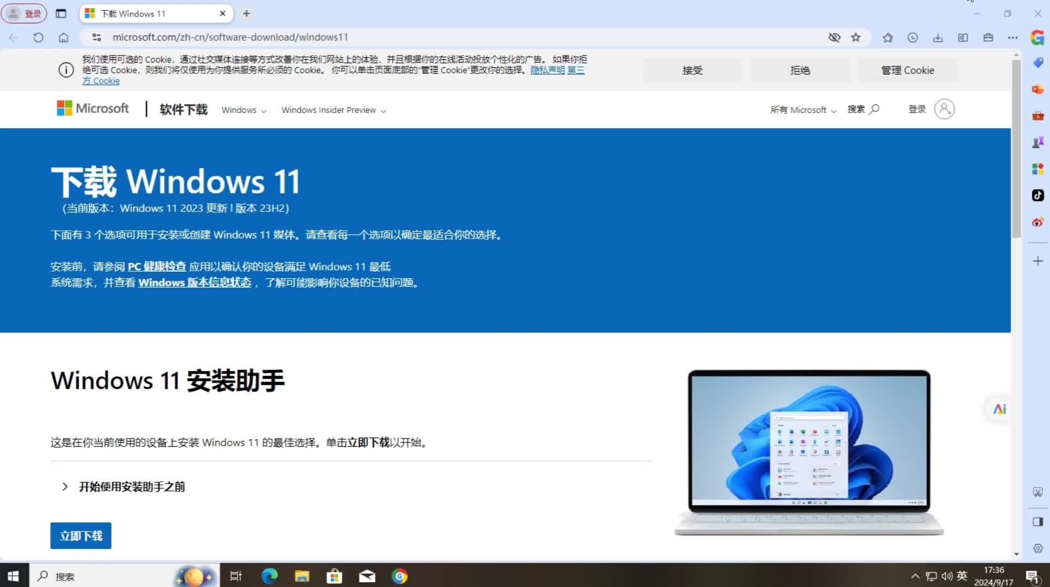Open site 搜索 search
Screen dimensions: 1050x587
(x=863, y=109)
